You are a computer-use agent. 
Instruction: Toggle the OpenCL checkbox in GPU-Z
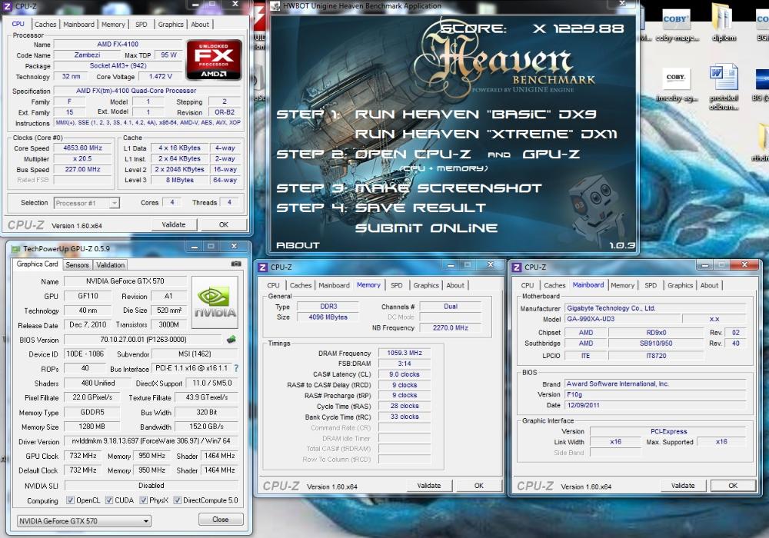click(71, 500)
